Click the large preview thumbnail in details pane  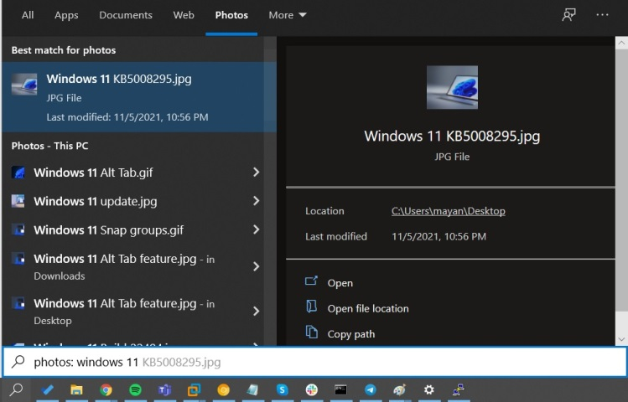[452, 87]
